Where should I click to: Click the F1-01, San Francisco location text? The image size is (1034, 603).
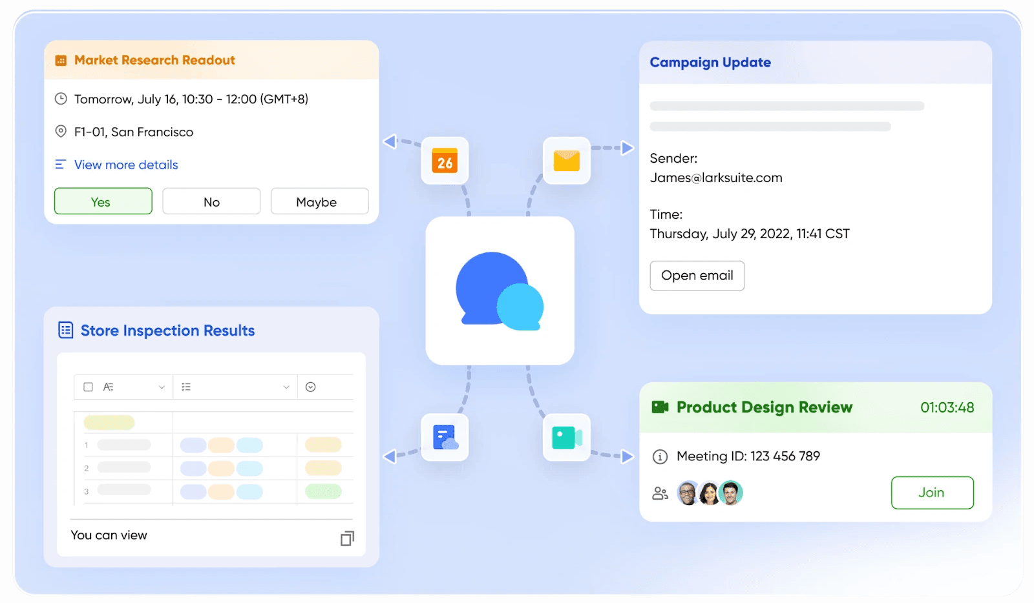point(134,132)
